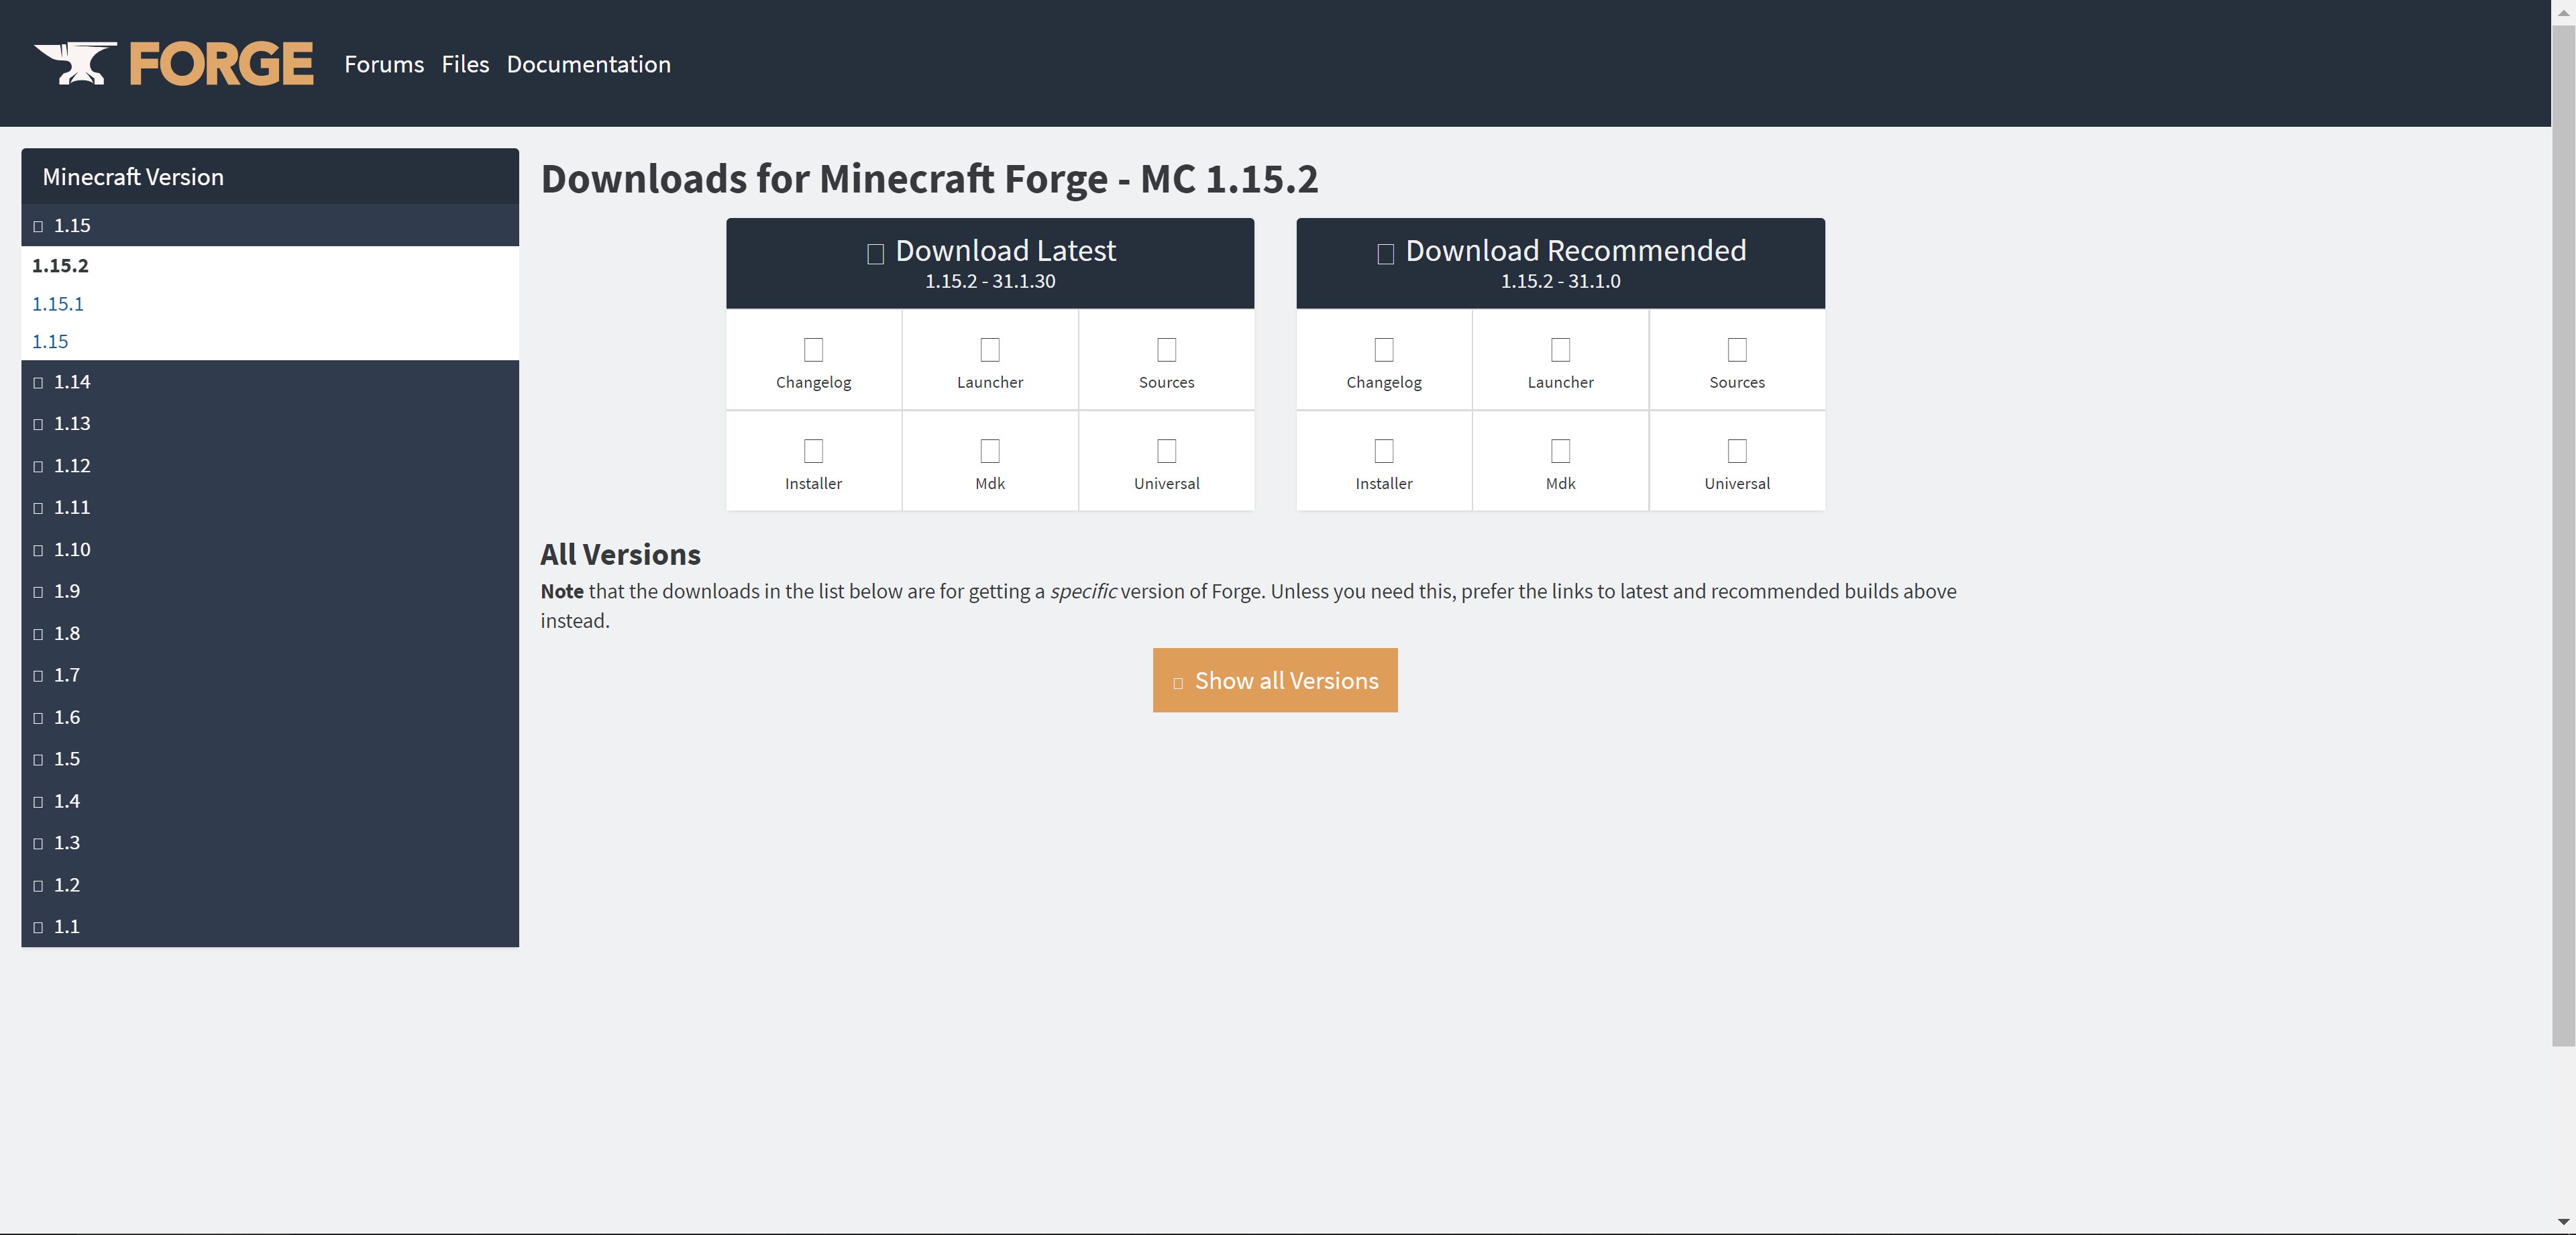Expand the 1.10 version group

(270, 549)
